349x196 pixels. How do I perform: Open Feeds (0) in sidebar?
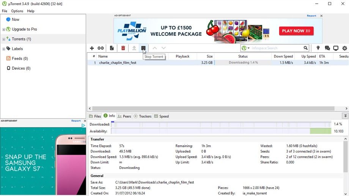point(20,59)
